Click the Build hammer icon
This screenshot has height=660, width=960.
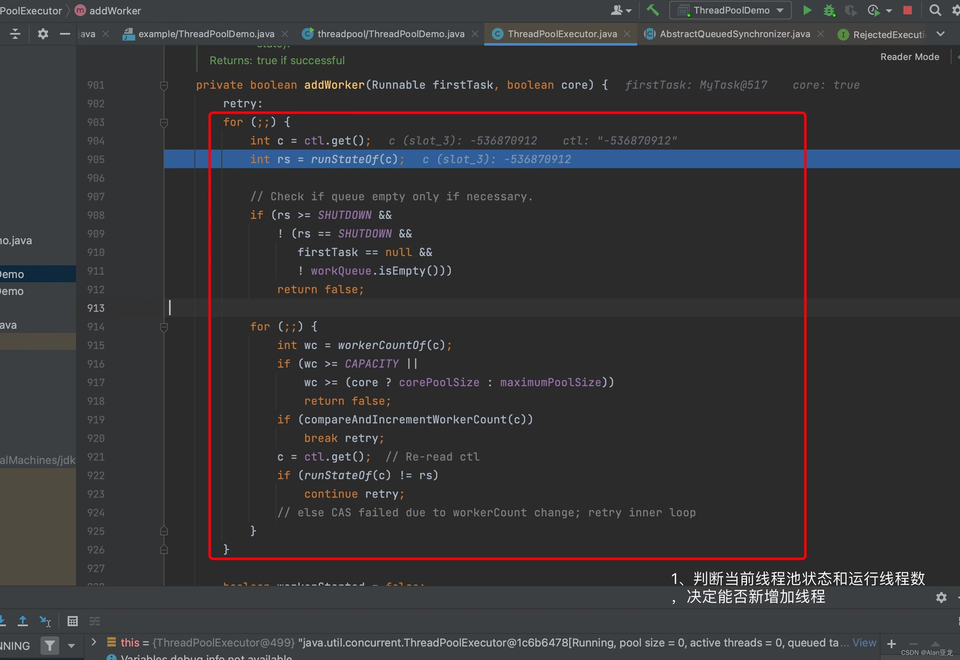coord(653,10)
